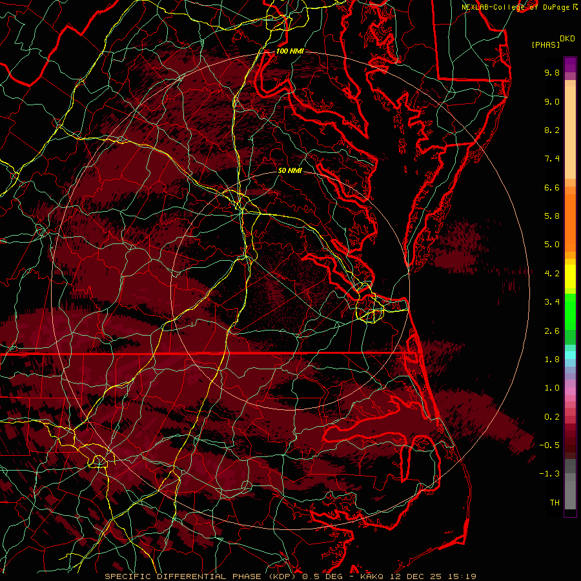581x581 pixels.
Task: Select the 1.0 scale label
Action: tap(552, 388)
